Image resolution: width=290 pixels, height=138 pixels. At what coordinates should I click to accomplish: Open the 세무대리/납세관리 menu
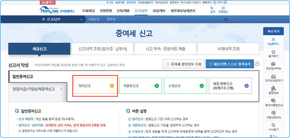[x=183, y=11]
